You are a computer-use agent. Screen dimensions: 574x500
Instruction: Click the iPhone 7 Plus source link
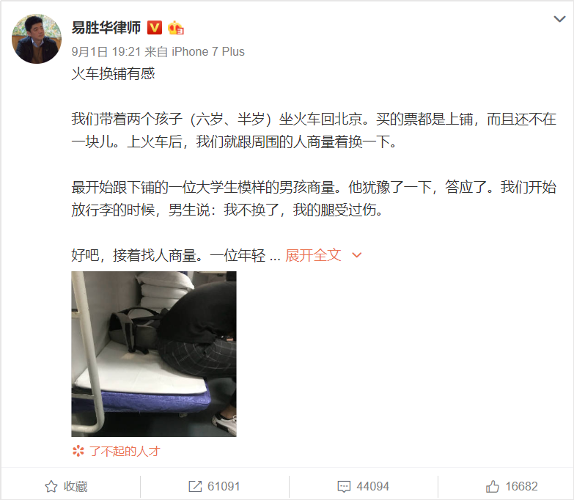tap(208, 51)
